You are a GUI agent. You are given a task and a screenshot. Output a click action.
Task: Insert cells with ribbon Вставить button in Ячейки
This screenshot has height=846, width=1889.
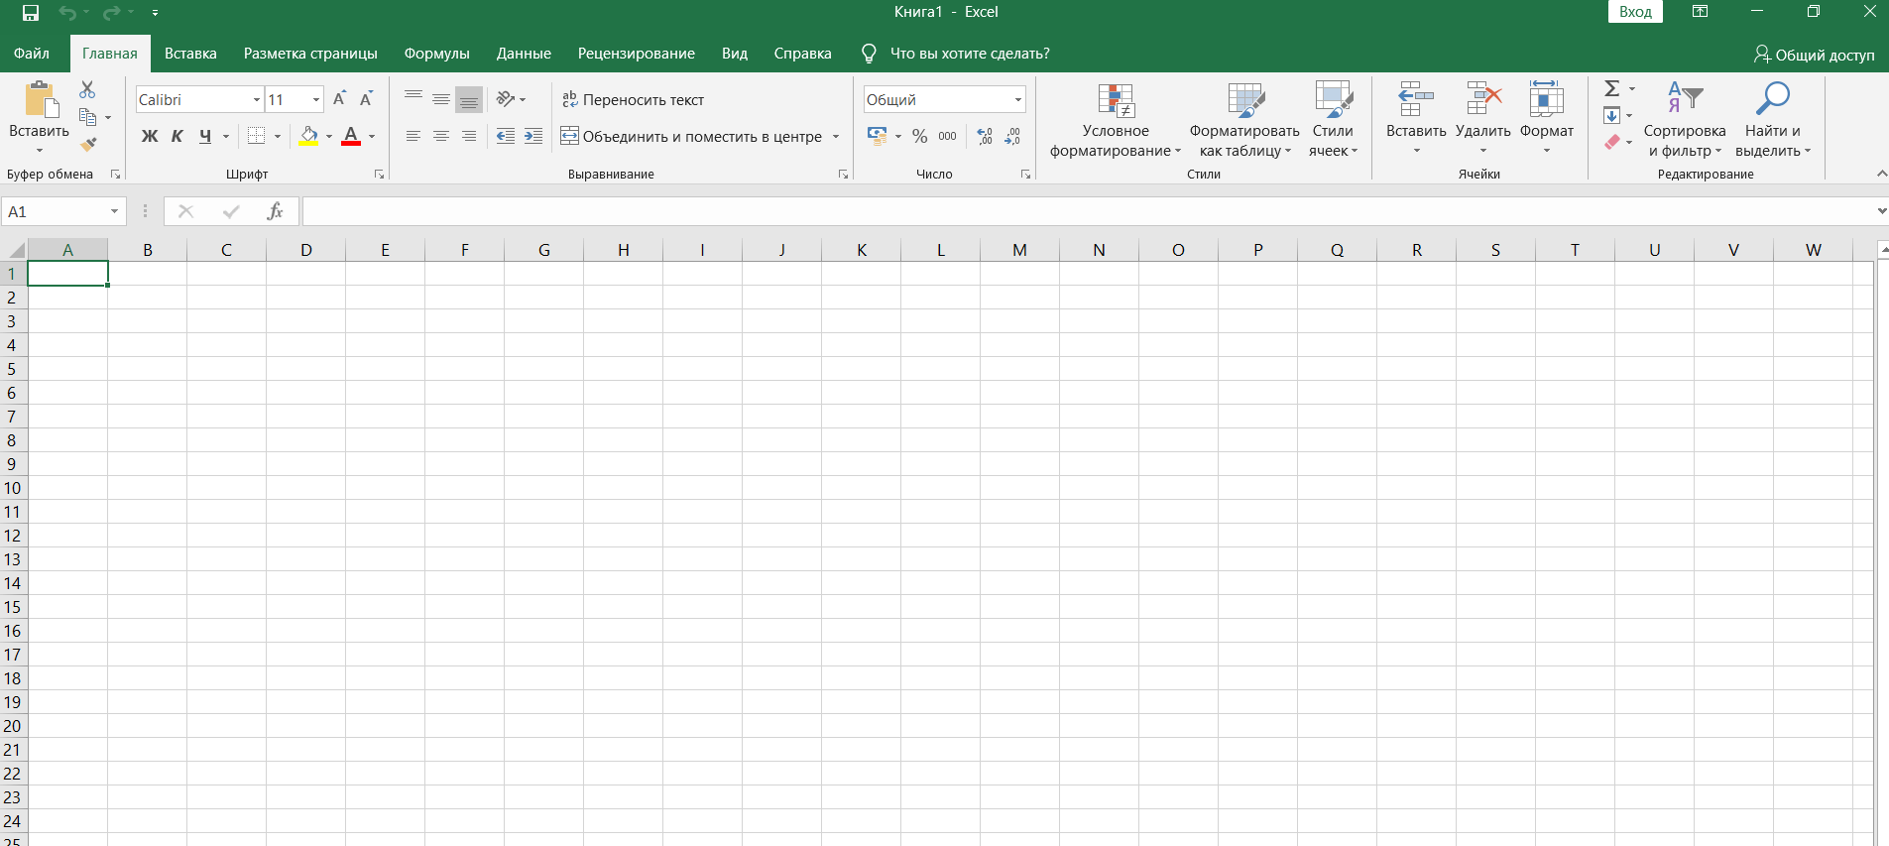[x=1416, y=120]
